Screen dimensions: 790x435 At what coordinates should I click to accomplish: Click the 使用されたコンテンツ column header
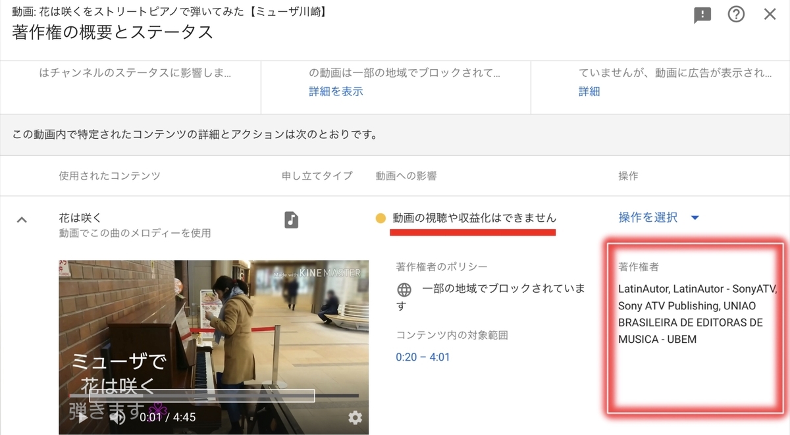(x=109, y=176)
